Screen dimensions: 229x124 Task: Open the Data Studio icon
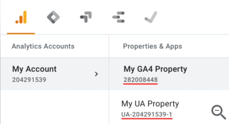118,18
